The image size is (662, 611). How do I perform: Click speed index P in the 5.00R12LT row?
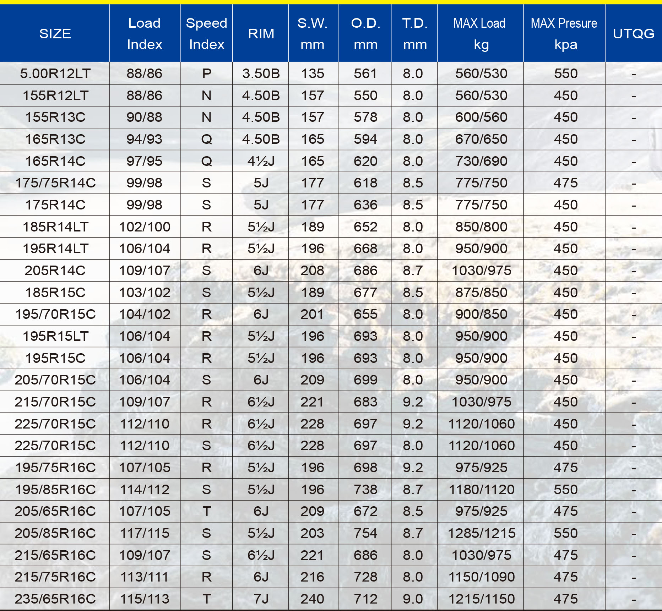207,73
